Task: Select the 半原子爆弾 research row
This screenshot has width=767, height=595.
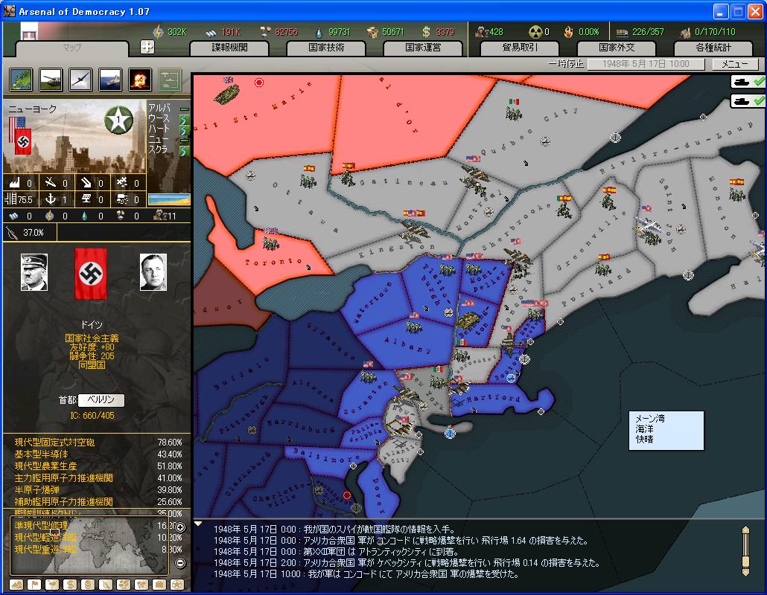Action: pos(98,490)
